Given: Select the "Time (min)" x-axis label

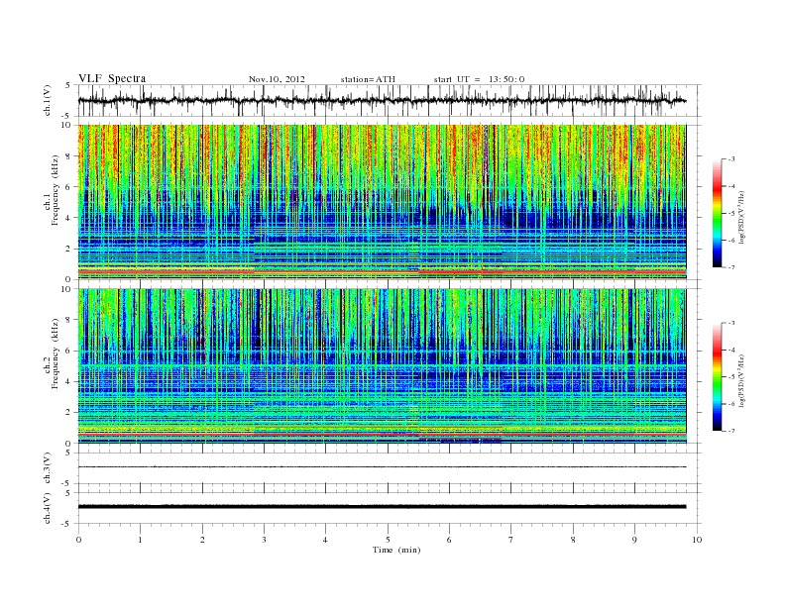Looking at the screenshot, I should (396, 550).
